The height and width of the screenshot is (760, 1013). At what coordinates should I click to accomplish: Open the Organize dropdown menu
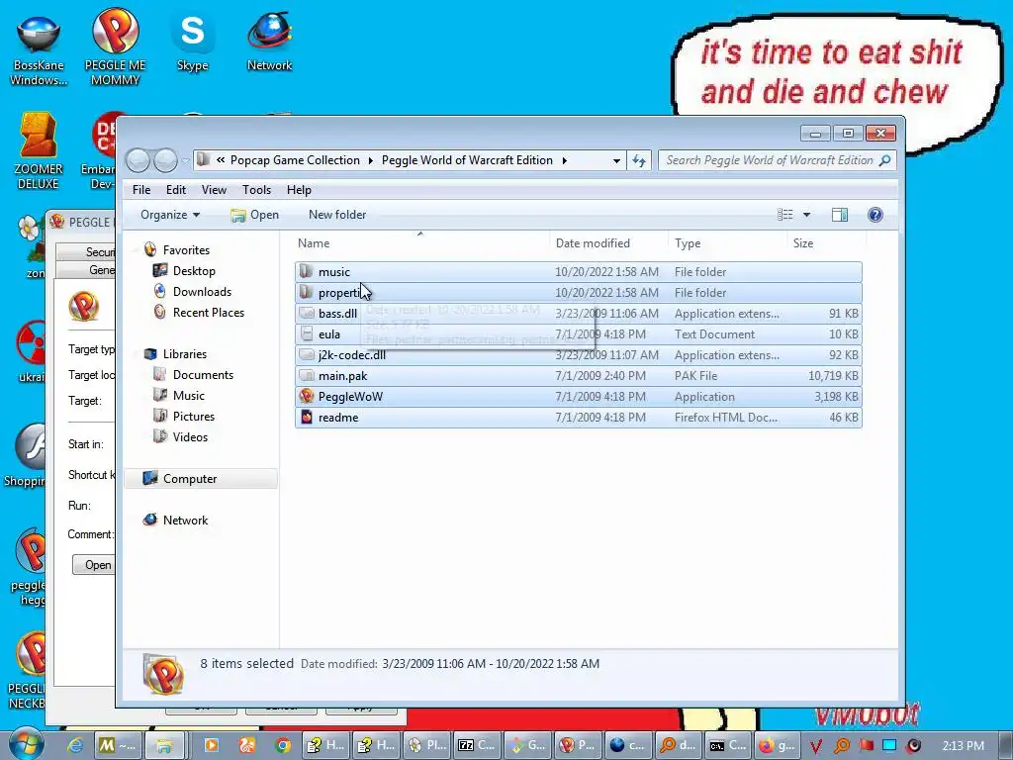(x=170, y=215)
